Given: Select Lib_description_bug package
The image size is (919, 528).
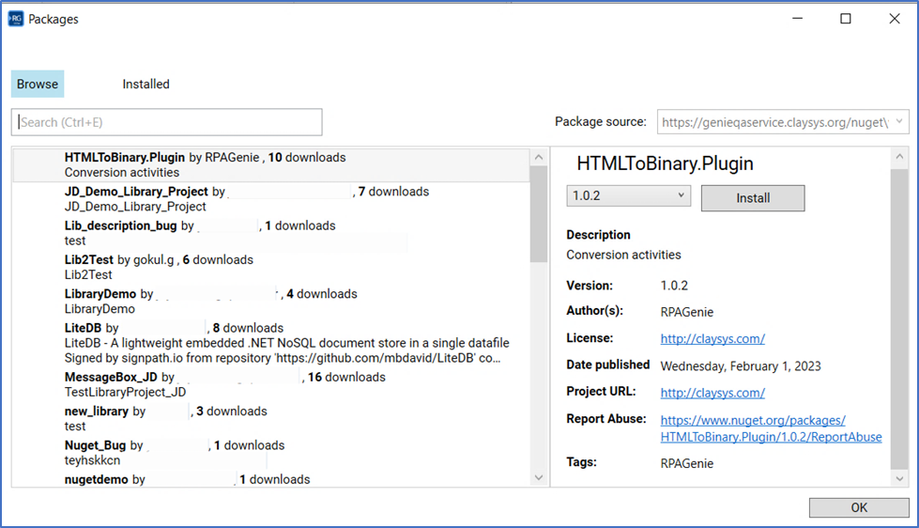Looking at the screenshot, I should [x=271, y=233].
